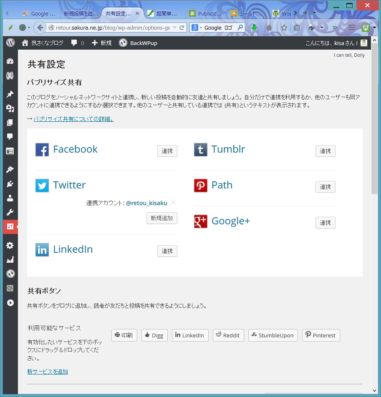Open Plugins plug icon in sidebar
This screenshot has width=381, height=397.
(10, 184)
